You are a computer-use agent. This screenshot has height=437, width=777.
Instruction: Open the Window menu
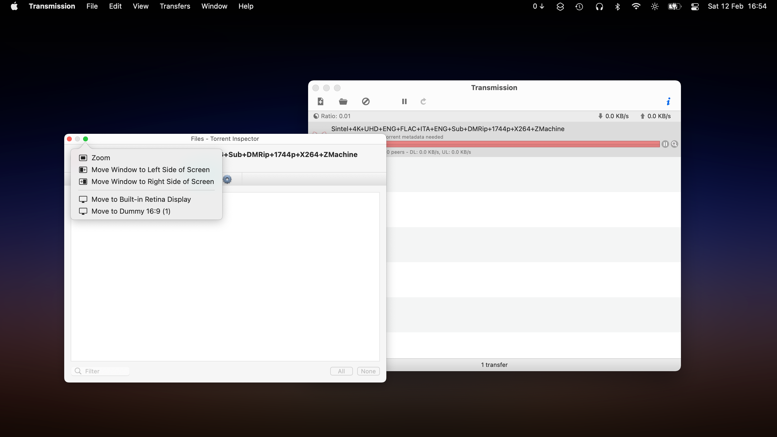(214, 6)
